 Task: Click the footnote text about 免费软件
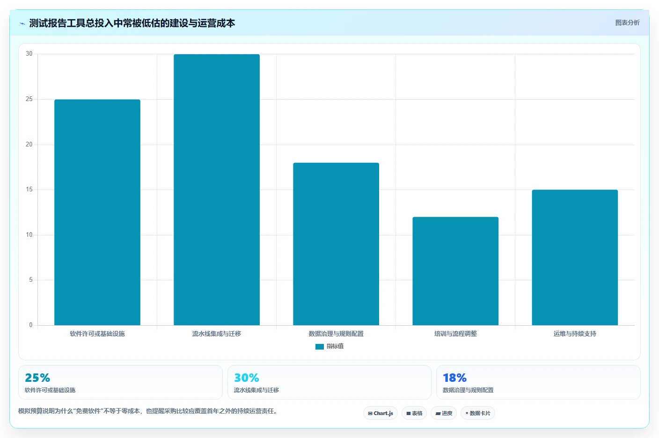coord(147,411)
